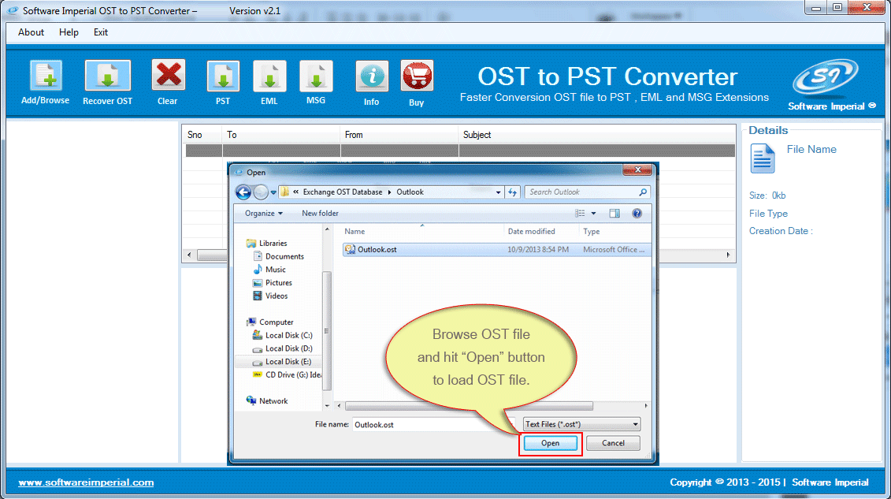
Task: Click the Recover OST toolbar icon
Action: point(107,76)
